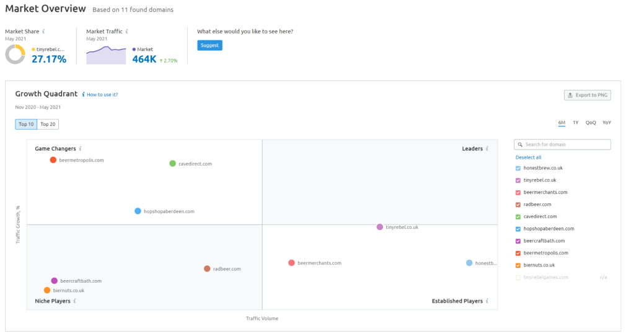Open the How to use it? link
Image resolution: width=626 pixels, height=336 pixels.
click(x=102, y=95)
